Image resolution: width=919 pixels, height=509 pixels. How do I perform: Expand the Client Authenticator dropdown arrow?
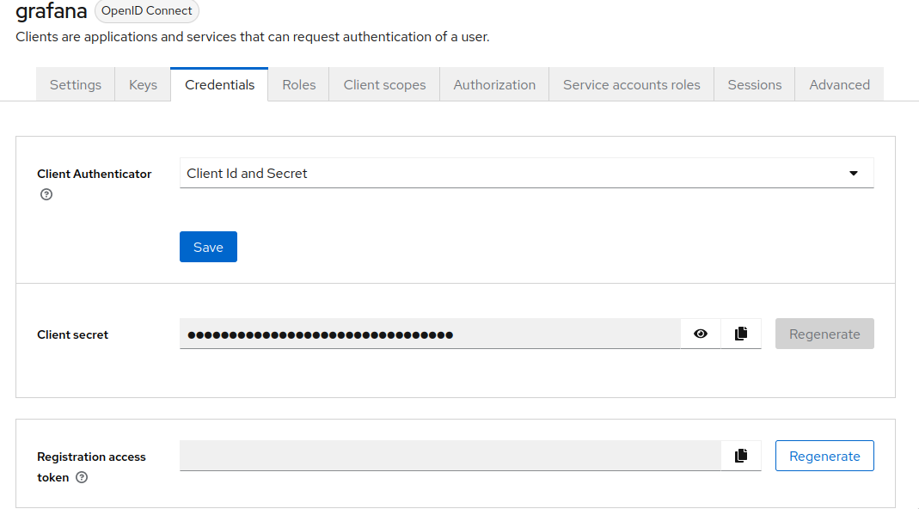854,173
